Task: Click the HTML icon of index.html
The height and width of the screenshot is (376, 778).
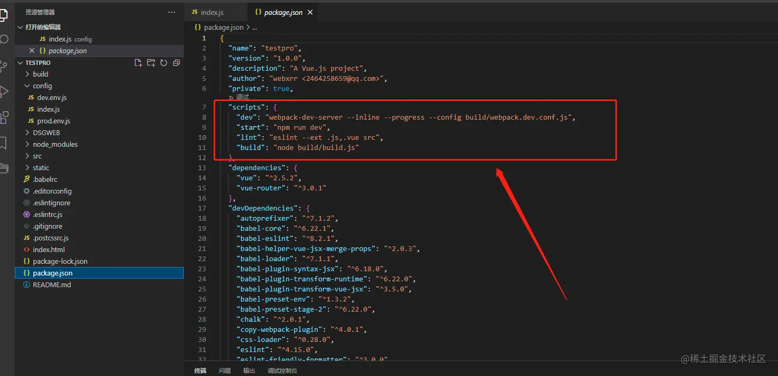Action: pos(27,250)
